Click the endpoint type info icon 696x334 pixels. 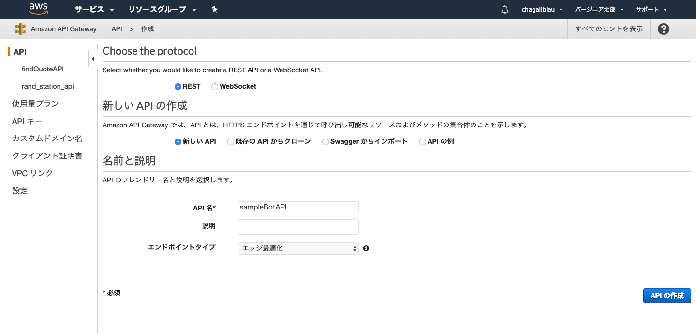tap(366, 248)
